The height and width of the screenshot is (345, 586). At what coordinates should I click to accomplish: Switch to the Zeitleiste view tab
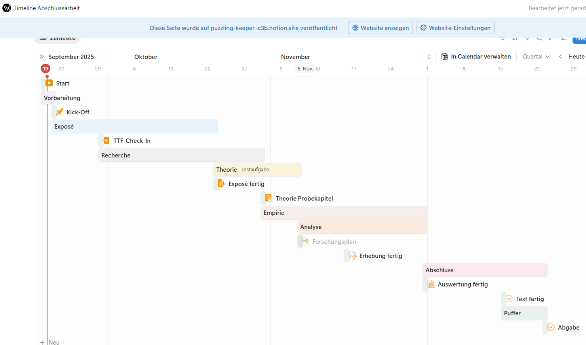coord(57,38)
